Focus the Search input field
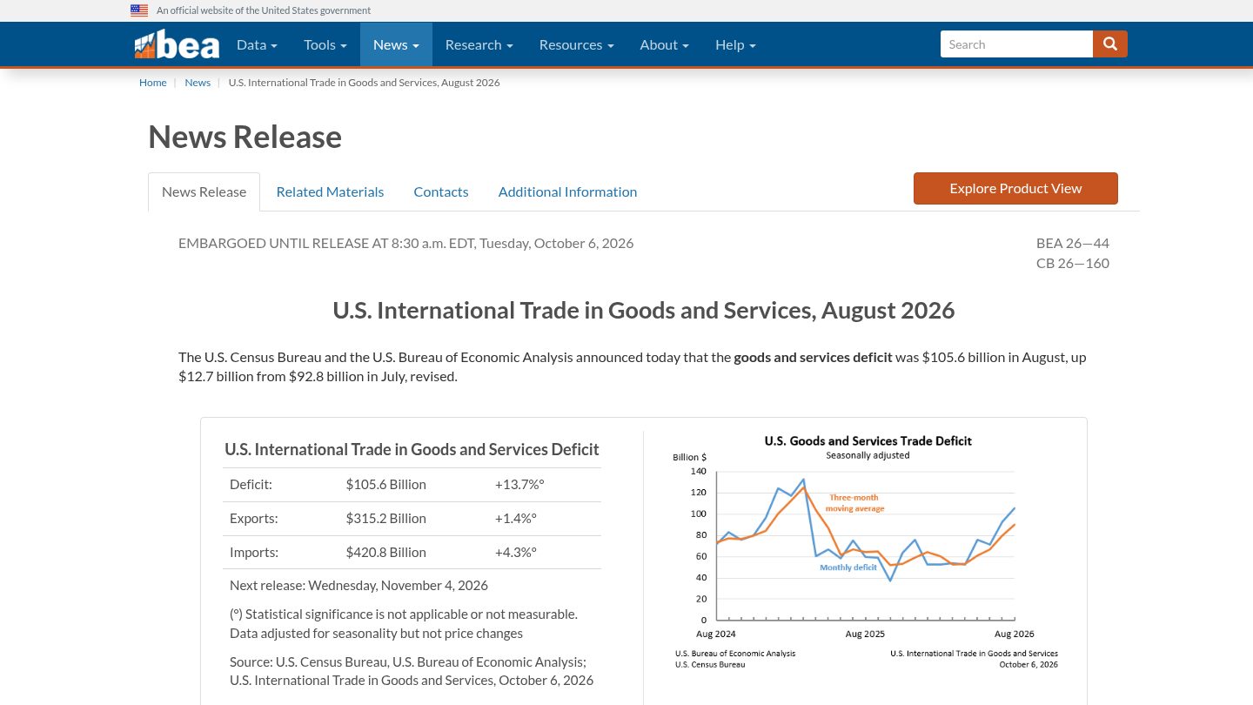The height and width of the screenshot is (705, 1253). click(1016, 44)
